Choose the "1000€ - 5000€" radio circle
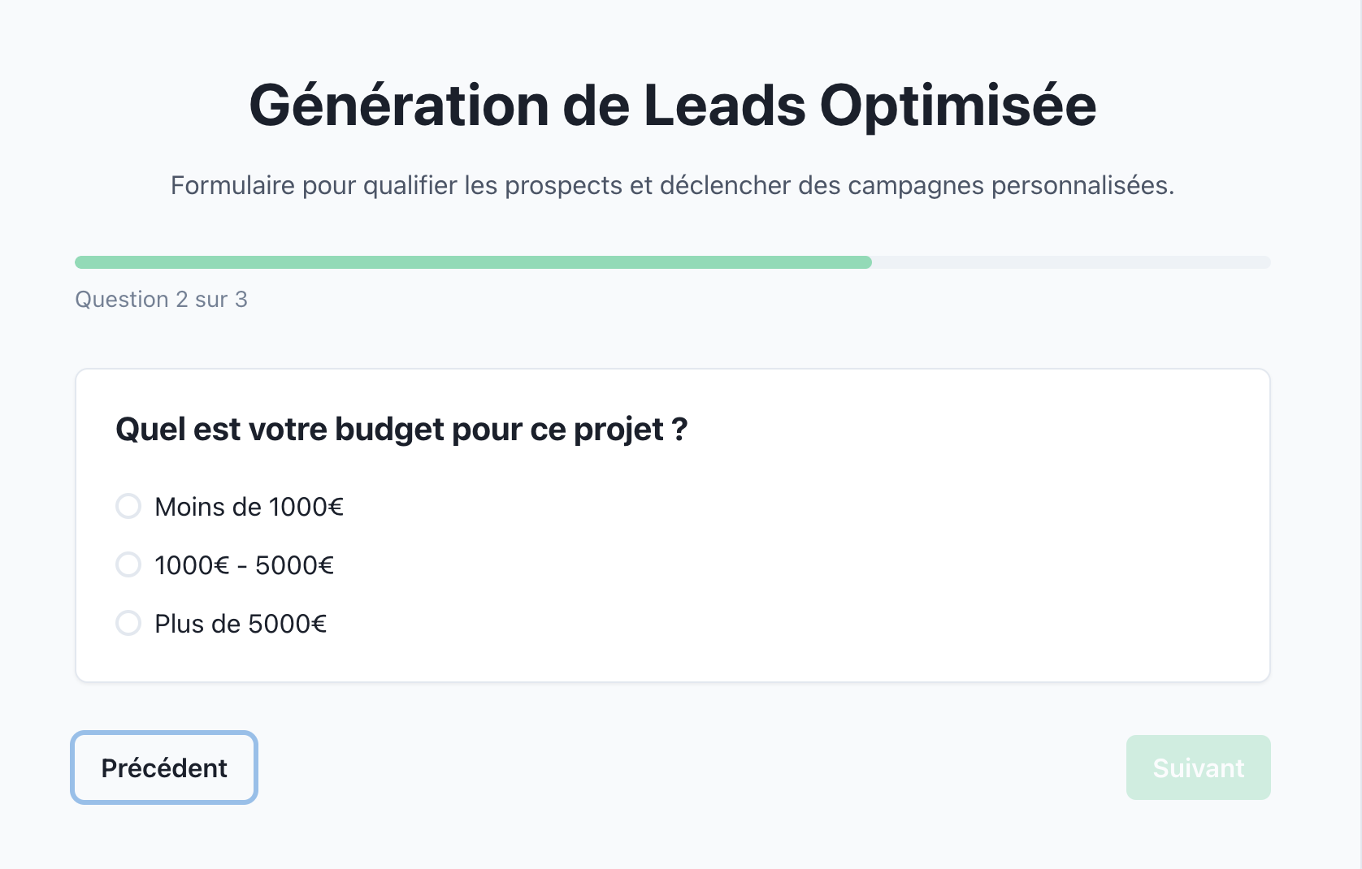 pos(128,565)
